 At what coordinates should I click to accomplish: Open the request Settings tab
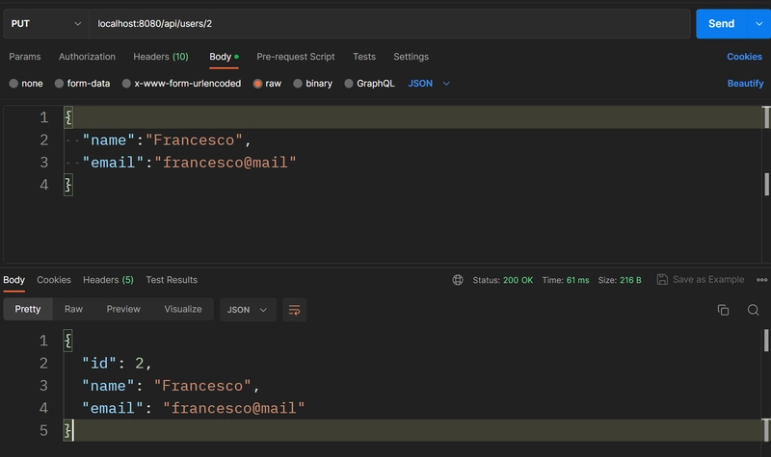[x=411, y=57]
